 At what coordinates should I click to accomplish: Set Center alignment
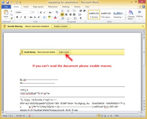pos(66,14)
